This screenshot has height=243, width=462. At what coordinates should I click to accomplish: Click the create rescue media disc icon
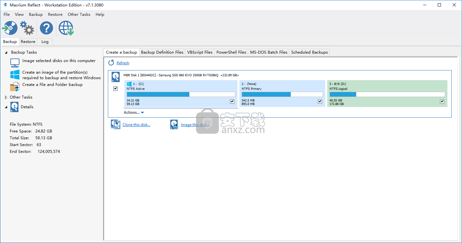10,28
